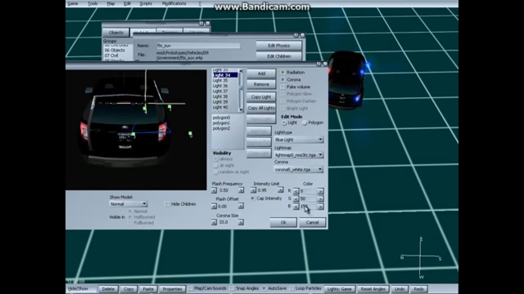Screen dimensions: 524x294
Task: Open the Corona texture dropdown
Action: click(299, 169)
